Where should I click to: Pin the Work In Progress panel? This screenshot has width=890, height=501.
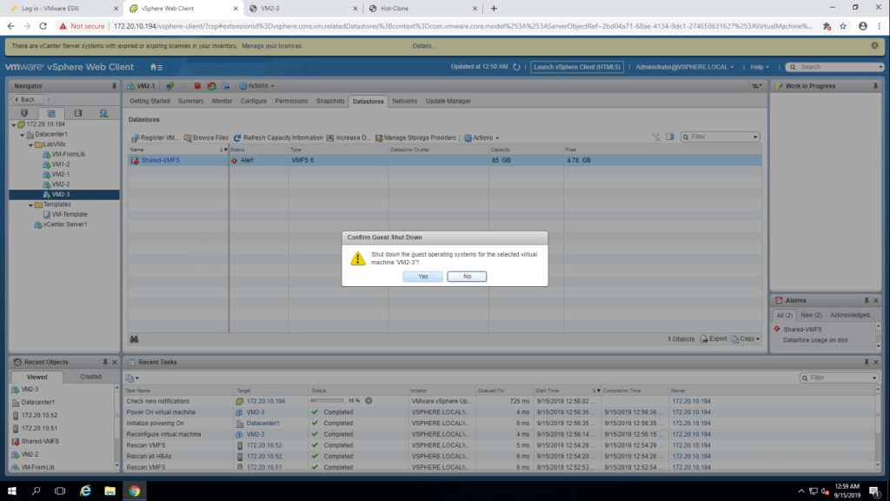tap(877, 86)
